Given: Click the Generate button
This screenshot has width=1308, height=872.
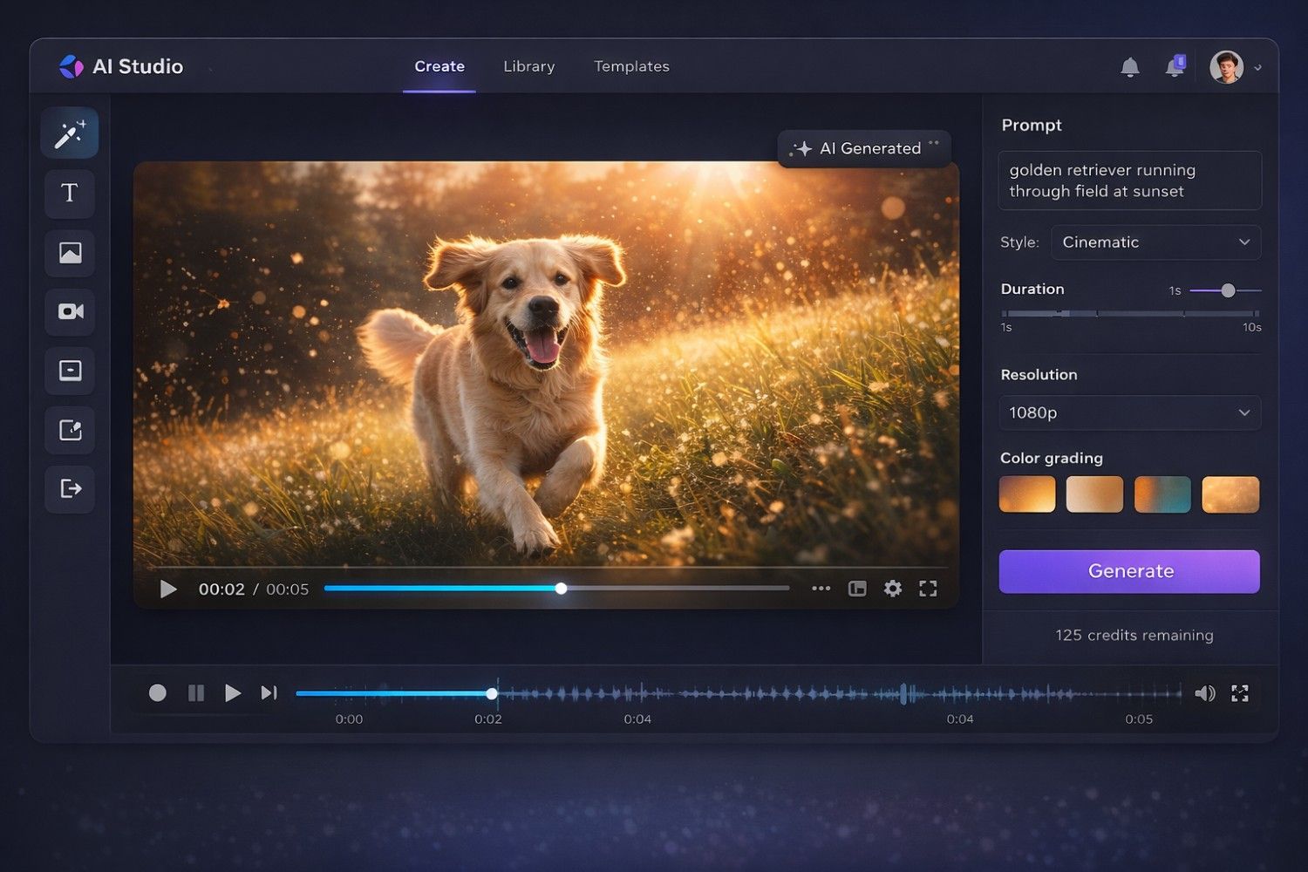Looking at the screenshot, I should click(x=1129, y=571).
